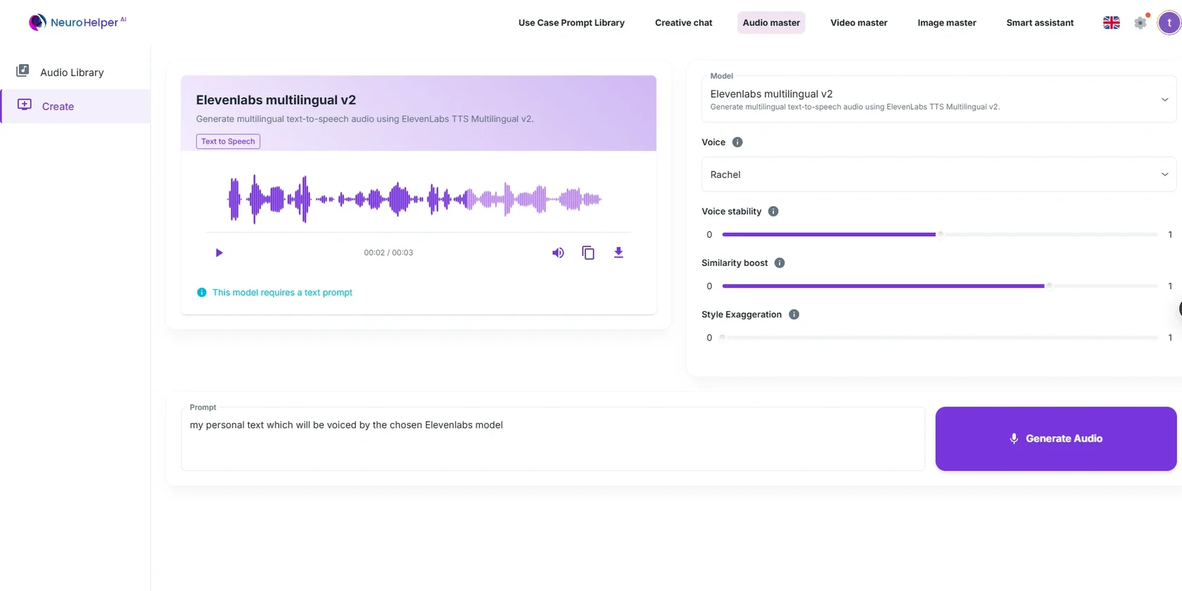The height and width of the screenshot is (591, 1182).
Task: Expand the Model dropdown
Action: point(939,99)
